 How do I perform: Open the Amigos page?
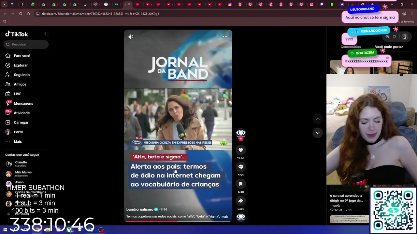[20, 84]
